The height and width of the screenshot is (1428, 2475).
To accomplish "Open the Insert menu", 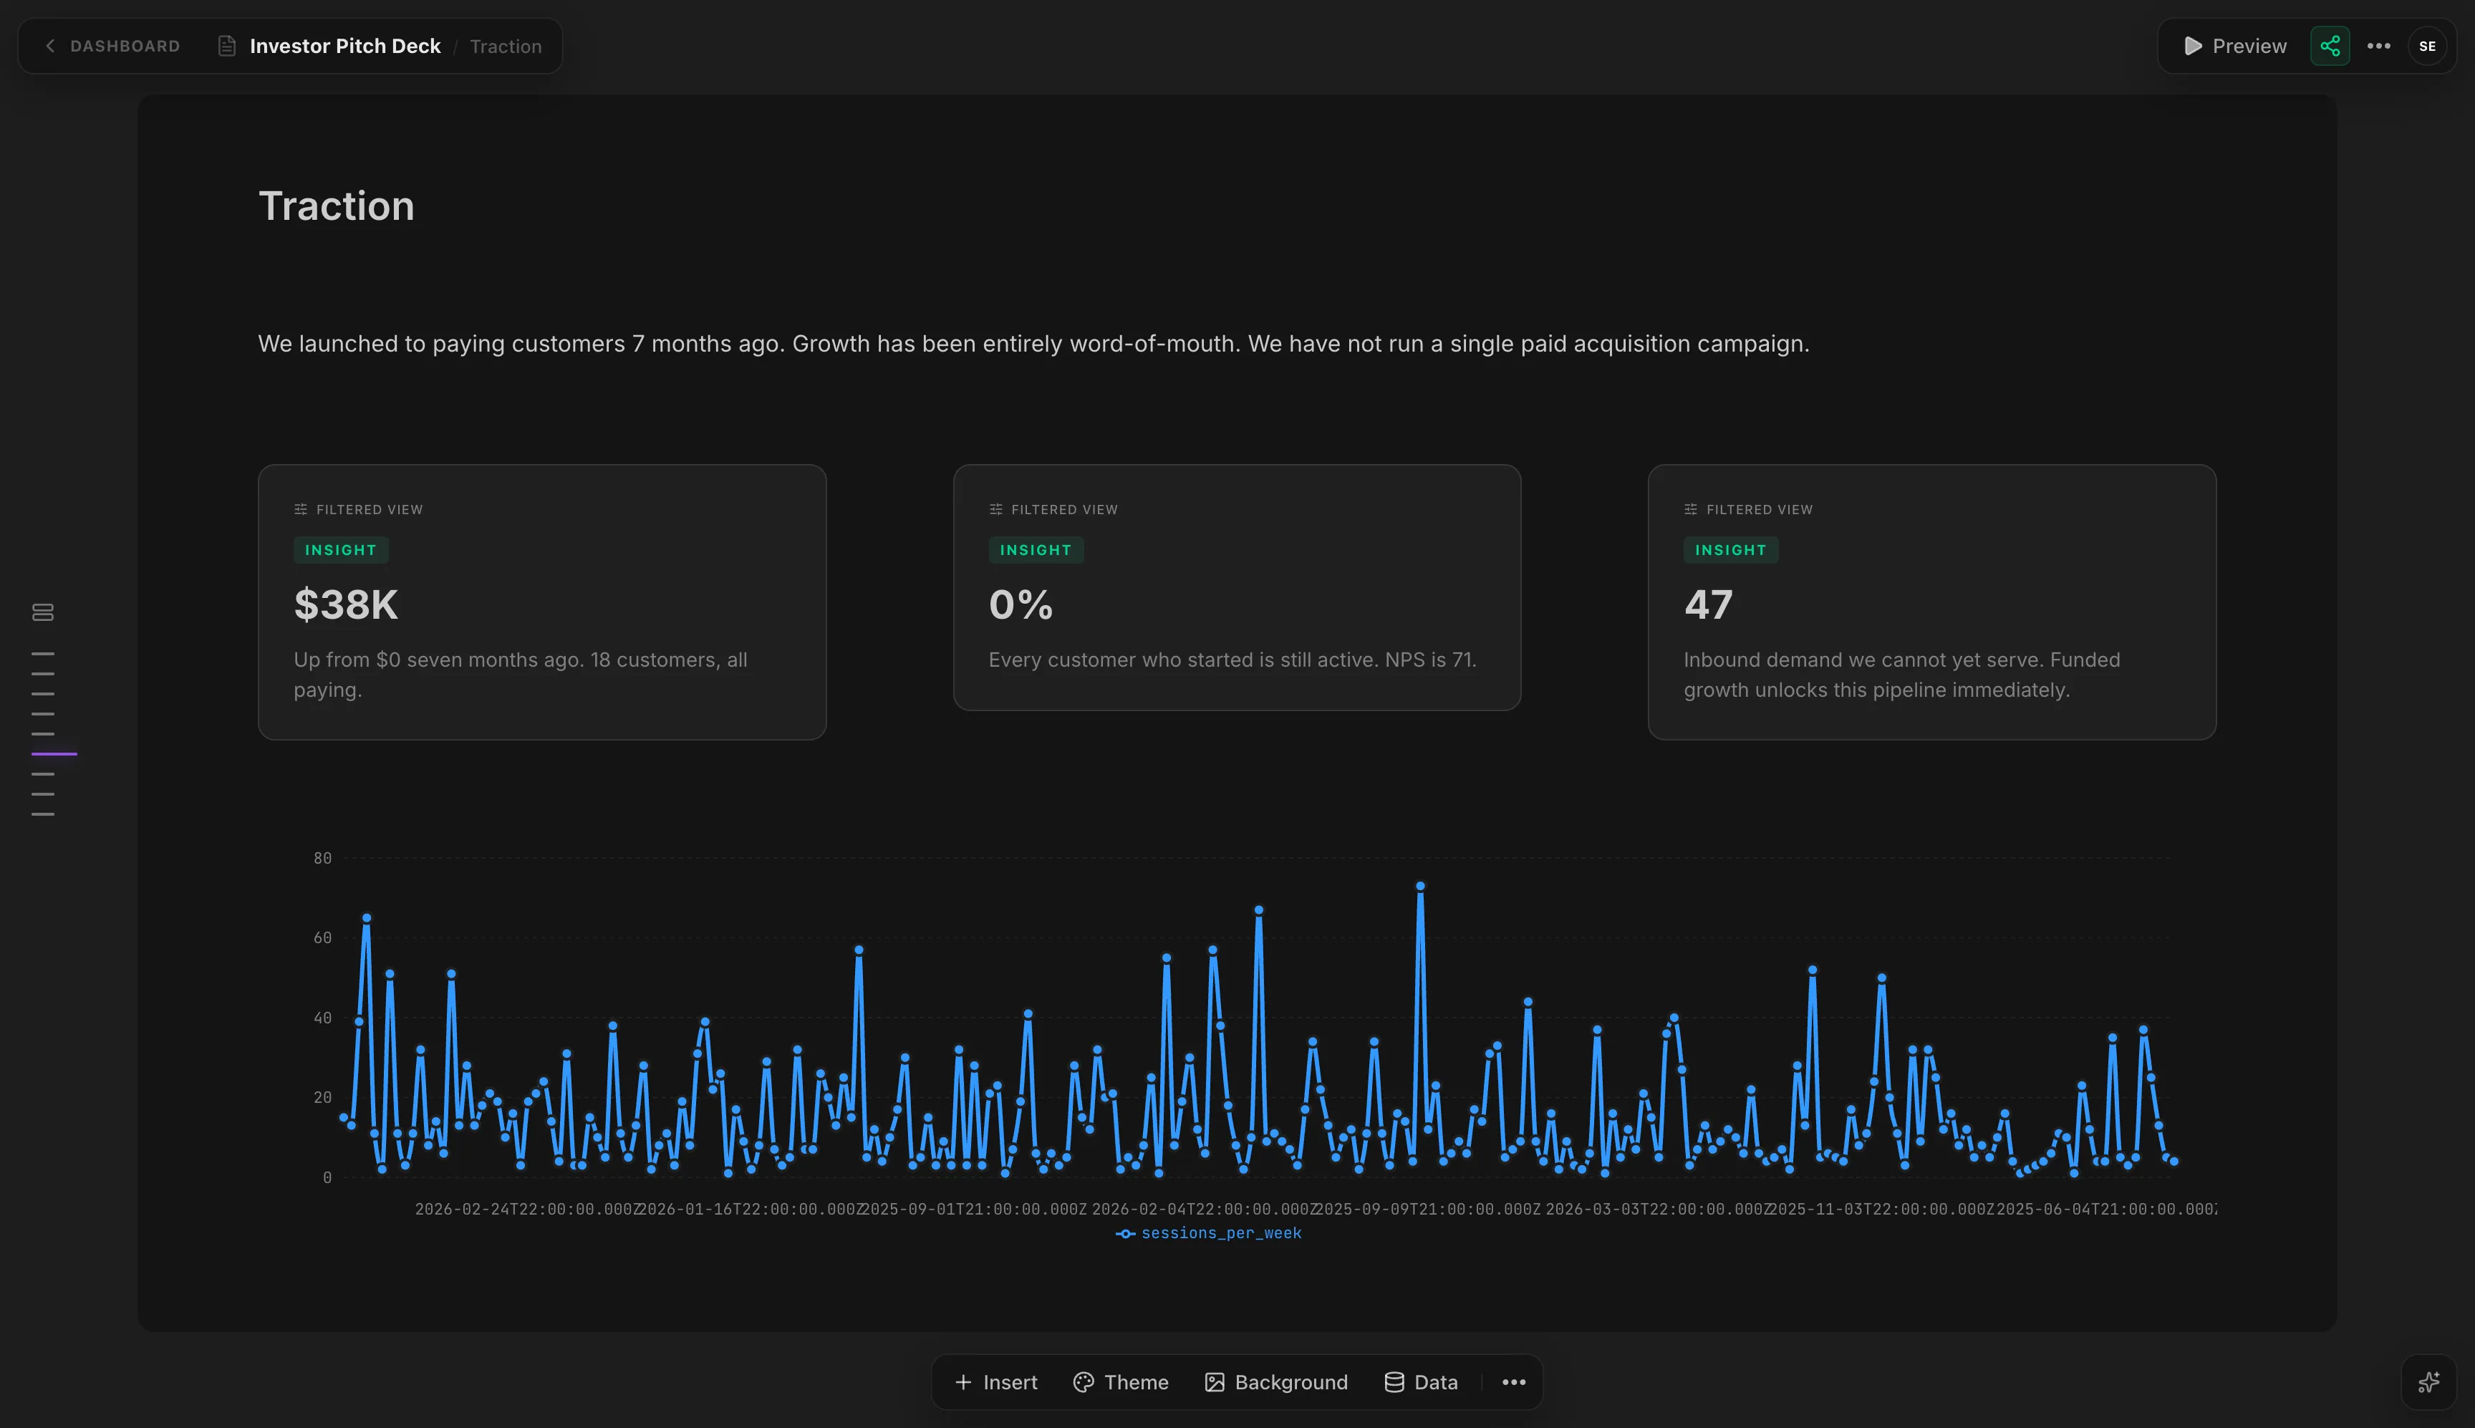I will coord(995,1382).
